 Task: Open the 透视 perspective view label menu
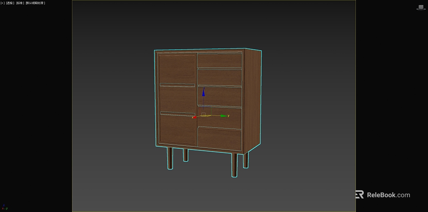coord(10,3)
